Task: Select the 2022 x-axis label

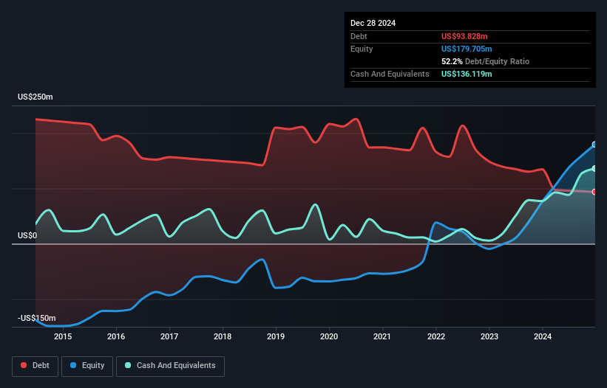Action: (436, 336)
